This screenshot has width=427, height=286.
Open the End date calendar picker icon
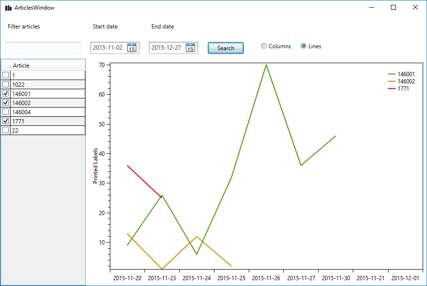point(190,48)
